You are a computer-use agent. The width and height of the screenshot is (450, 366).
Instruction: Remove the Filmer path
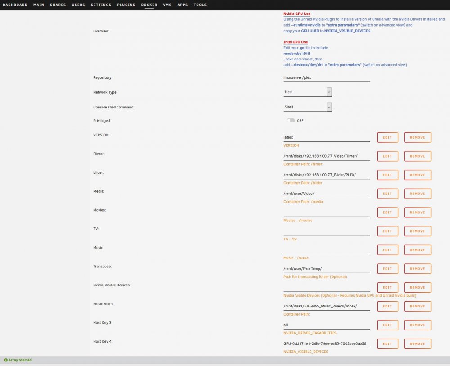(x=417, y=156)
